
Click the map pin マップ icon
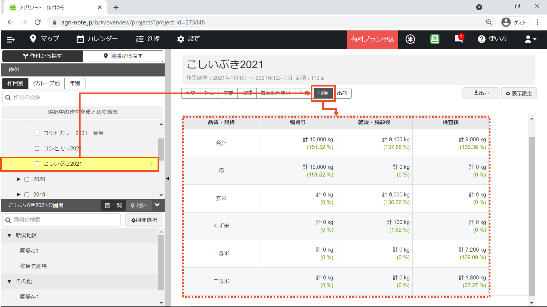click(x=33, y=39)
